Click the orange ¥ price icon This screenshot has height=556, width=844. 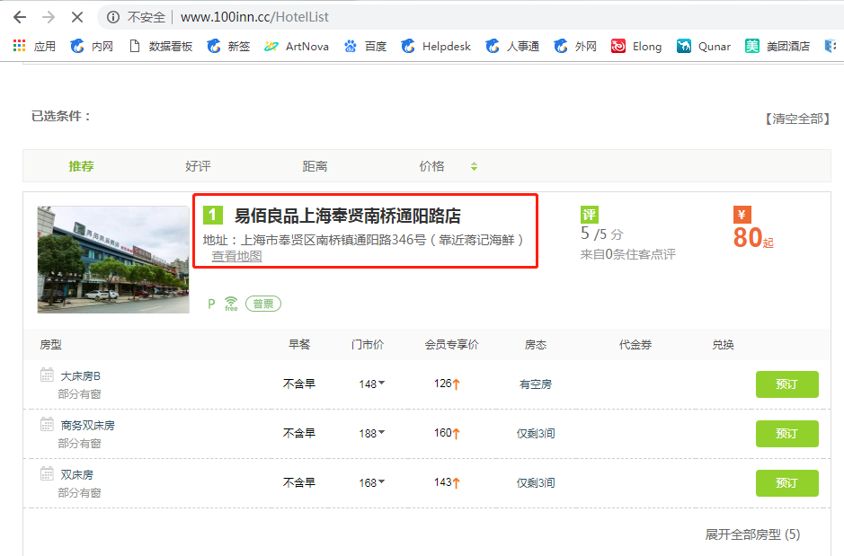pyautogui.click(x=742, y=215)
